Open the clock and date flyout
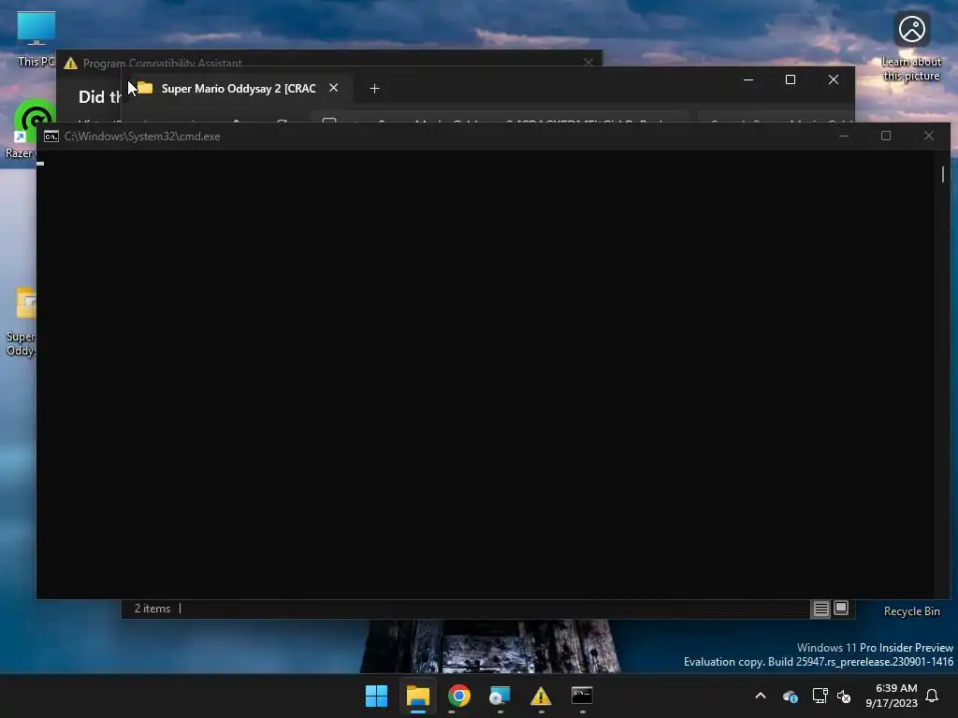This screenshot has height=718, width=958. [891, 696]
